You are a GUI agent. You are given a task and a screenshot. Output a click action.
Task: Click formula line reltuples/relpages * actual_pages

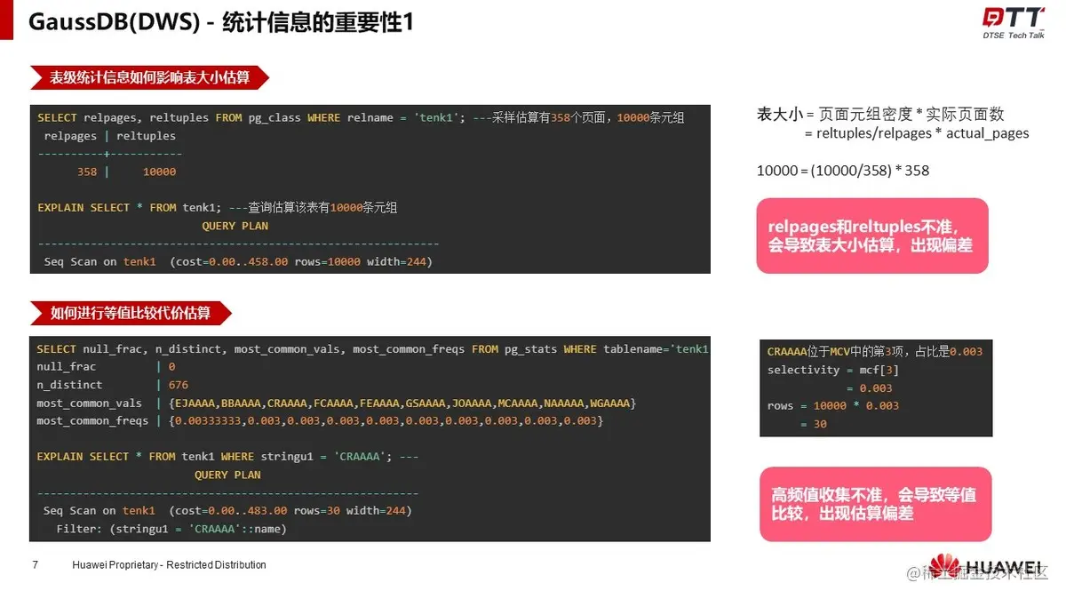coord(917,133)
